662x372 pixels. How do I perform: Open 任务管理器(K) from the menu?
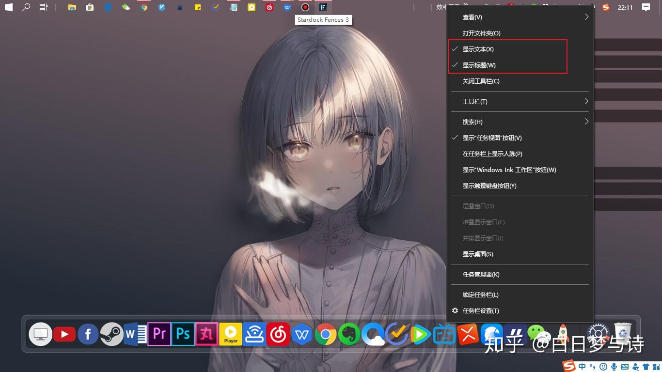tap(520, 274)
